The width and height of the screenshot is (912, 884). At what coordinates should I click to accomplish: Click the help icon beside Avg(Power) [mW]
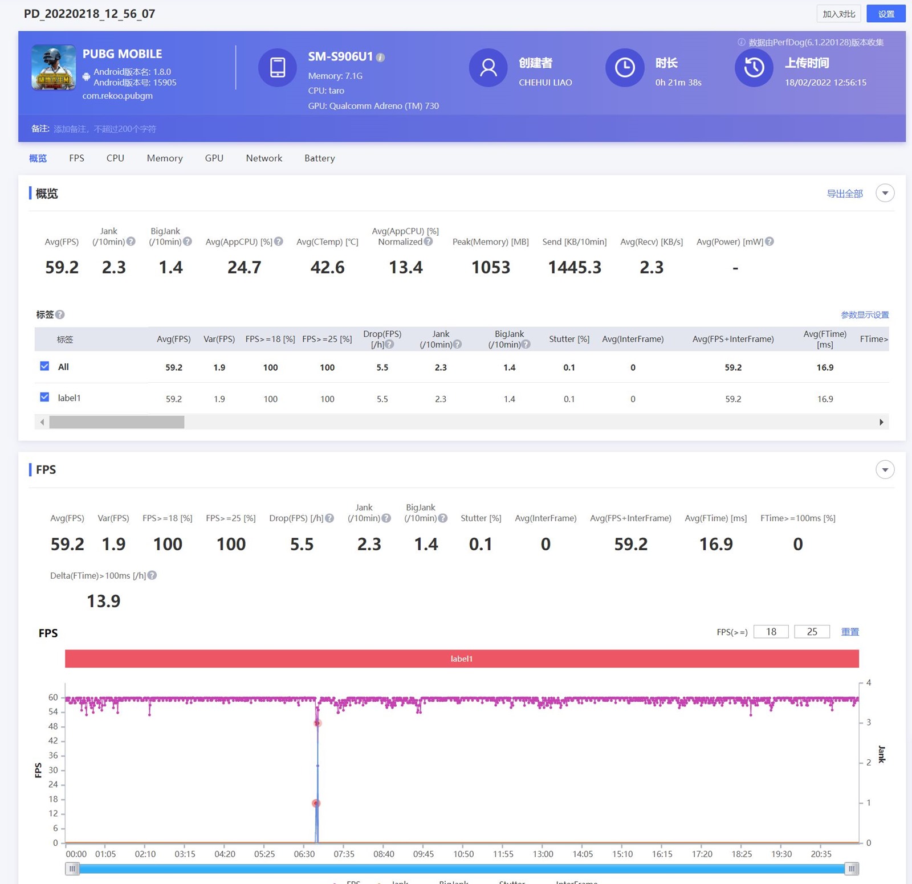(769, 242)
